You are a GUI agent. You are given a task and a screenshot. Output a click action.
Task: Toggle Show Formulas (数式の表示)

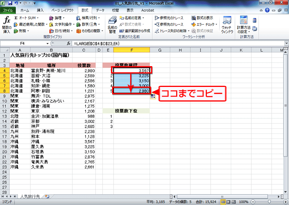point(202,18)
